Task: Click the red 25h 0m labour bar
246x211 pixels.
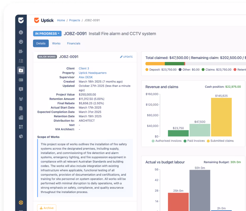Action: click(x=178, y=202)
